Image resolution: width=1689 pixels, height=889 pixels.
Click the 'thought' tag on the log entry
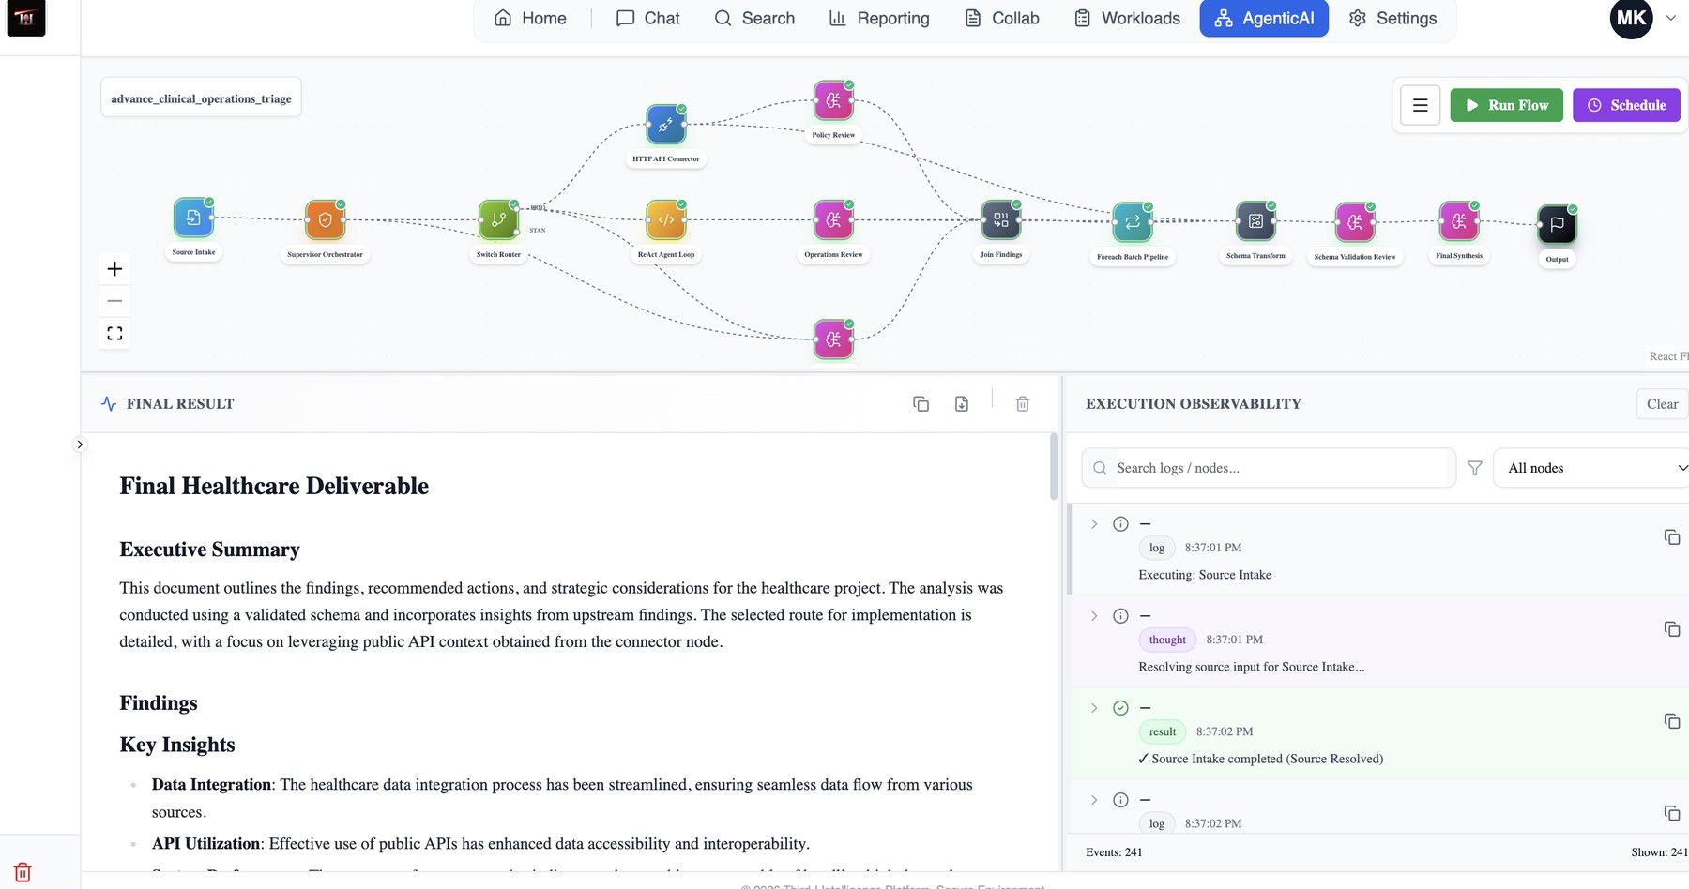(x=1167, y=640)
